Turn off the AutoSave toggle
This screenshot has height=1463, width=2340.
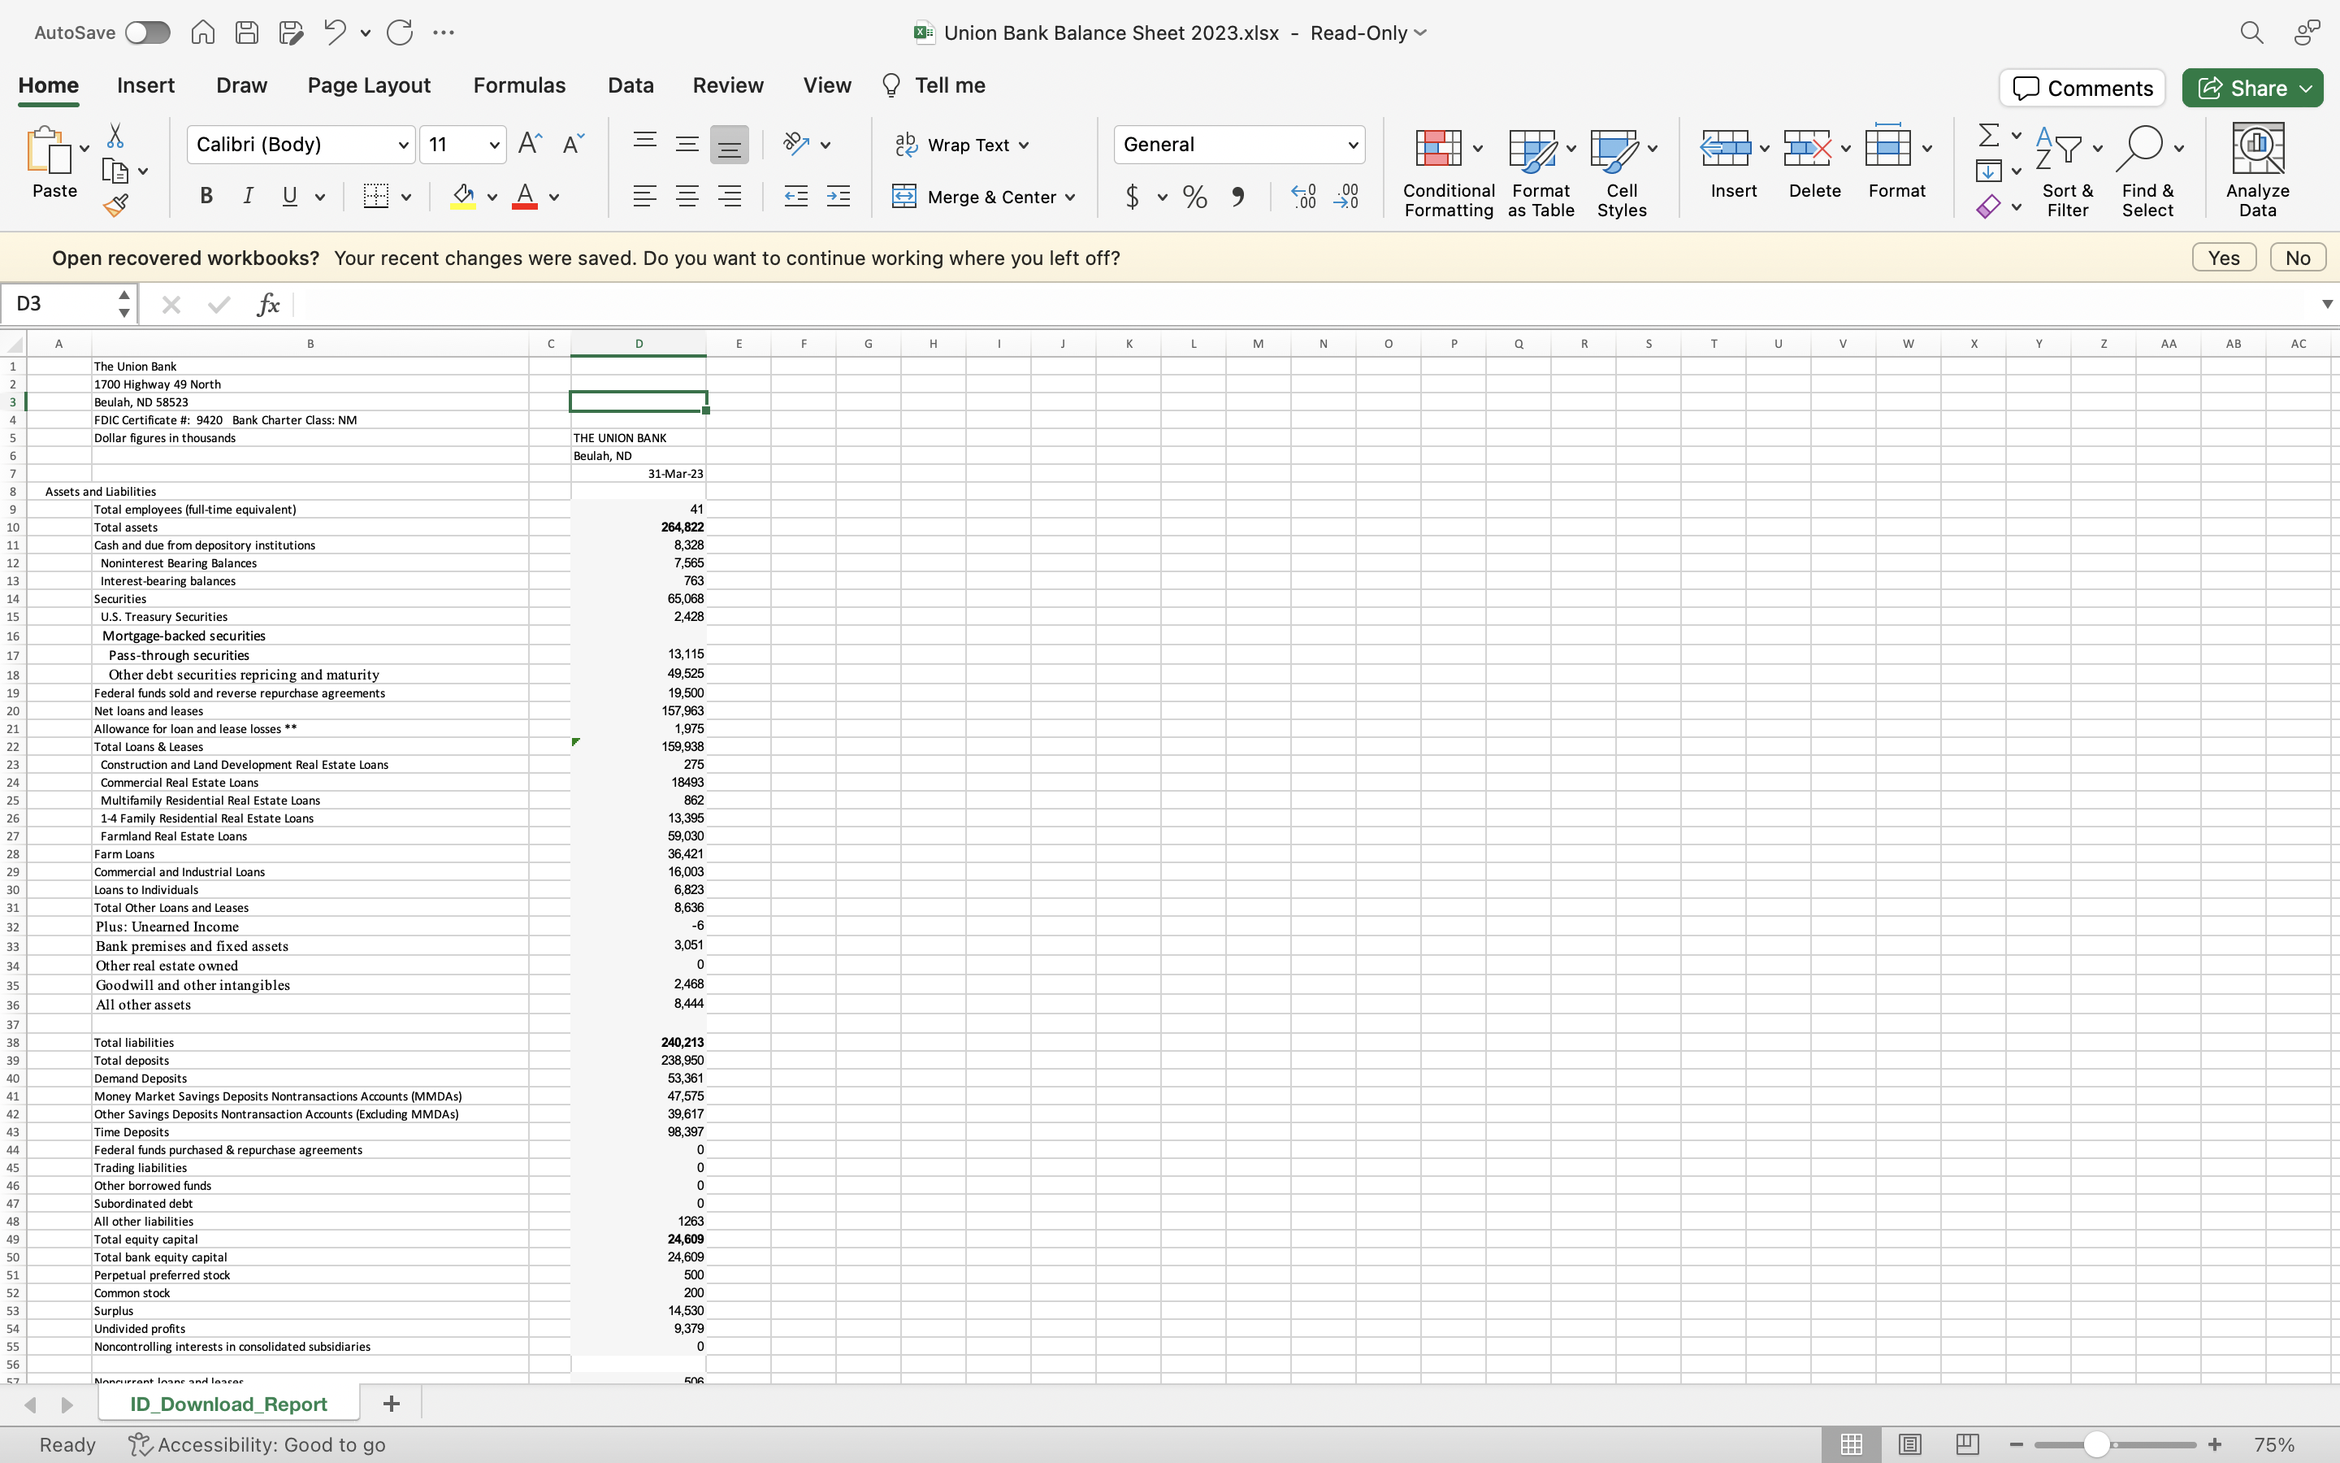click(147, 32)
